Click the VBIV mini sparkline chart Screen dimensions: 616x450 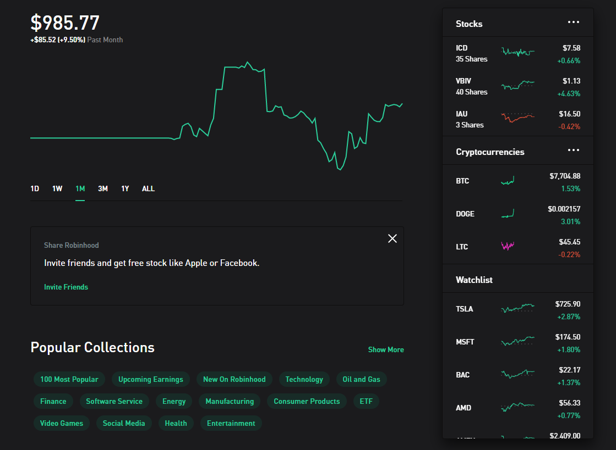coord(518,85)
